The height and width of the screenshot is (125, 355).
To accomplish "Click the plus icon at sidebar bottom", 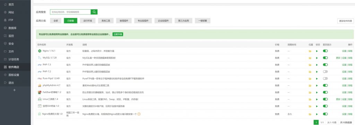I will pos(15,90).
